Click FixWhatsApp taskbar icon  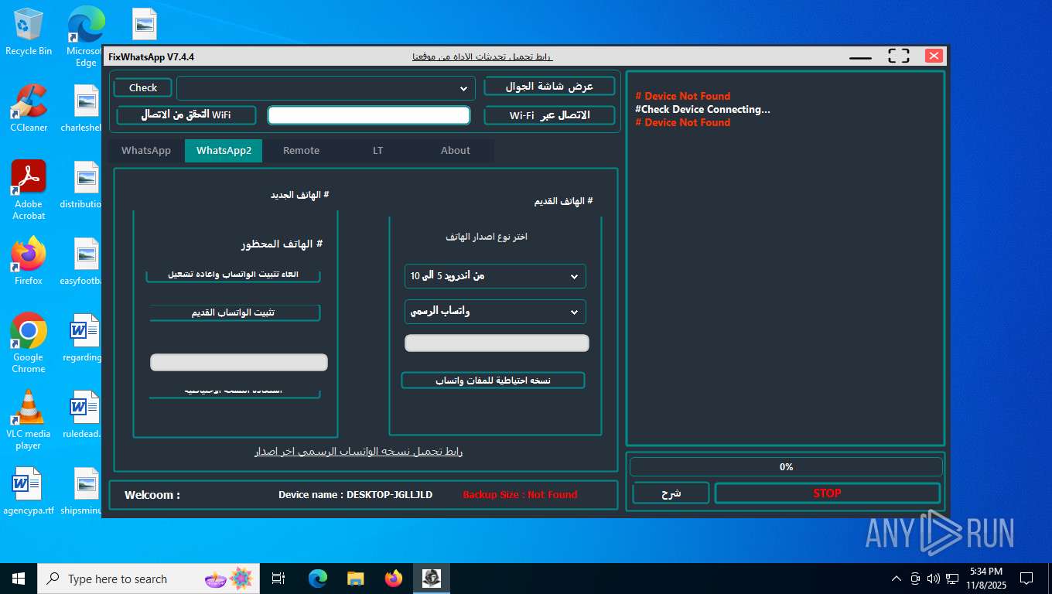click(x=432, y=579)
